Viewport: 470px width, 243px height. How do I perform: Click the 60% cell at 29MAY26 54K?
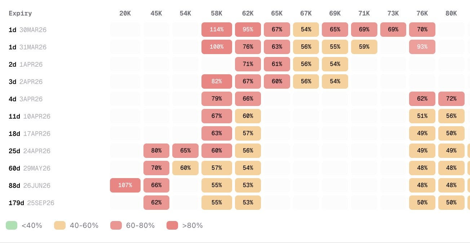(185, 168)
